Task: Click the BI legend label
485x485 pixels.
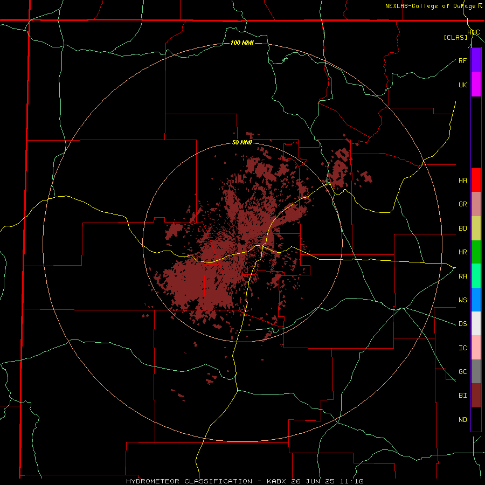Action: 462,396
